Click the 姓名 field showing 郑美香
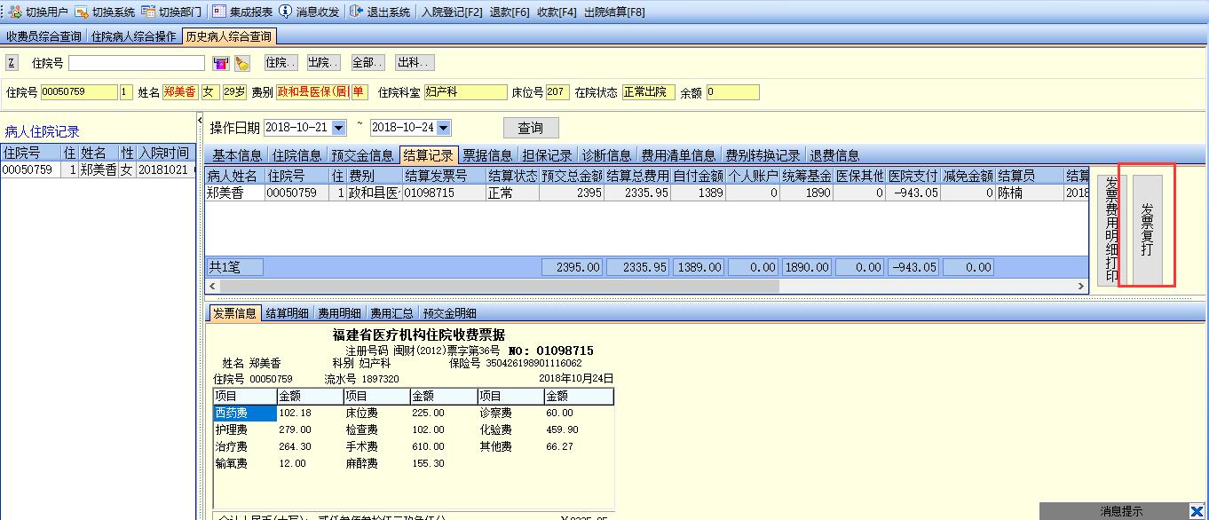Image resolution: width=1209 pixels, height=520 pixels. (x=180, y=92)
